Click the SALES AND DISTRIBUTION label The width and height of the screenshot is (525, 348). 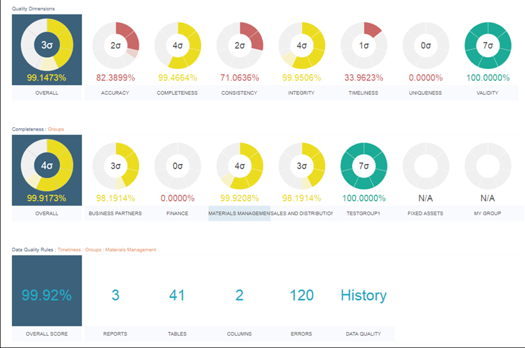[302, 213]
